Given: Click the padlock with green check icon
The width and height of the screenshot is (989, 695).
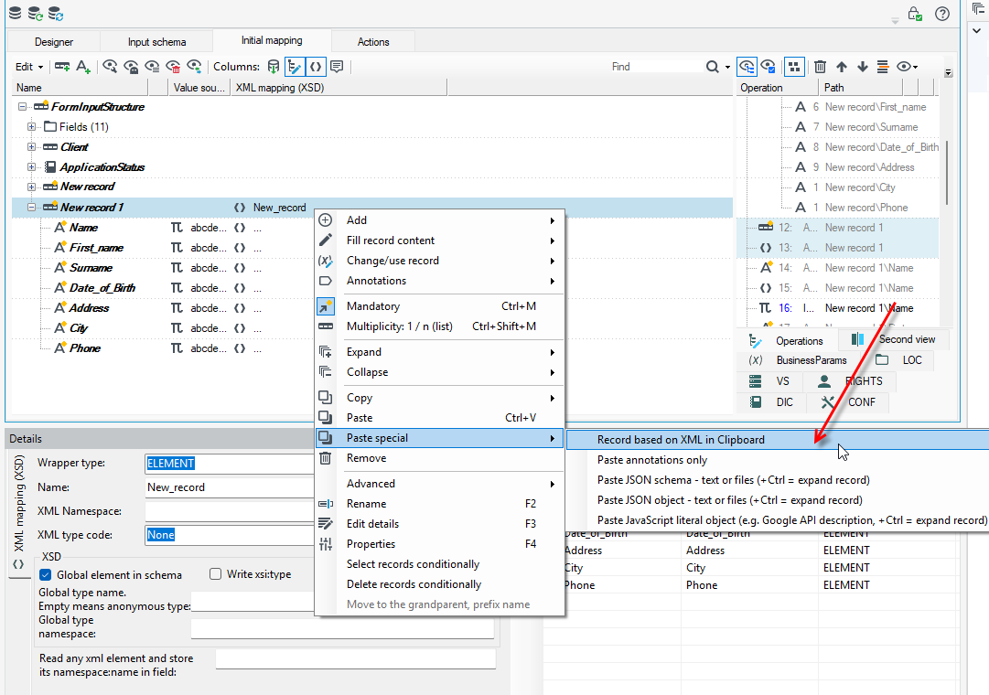Looking at the screenshot, I should [x=915, y=13].
